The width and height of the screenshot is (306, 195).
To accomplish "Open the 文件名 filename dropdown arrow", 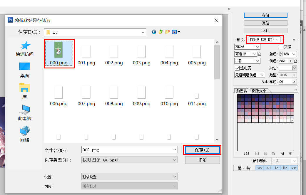I will pos(175,150).
